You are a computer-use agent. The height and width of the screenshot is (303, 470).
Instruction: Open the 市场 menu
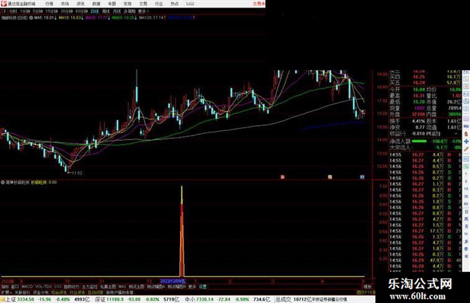point(65,4)
